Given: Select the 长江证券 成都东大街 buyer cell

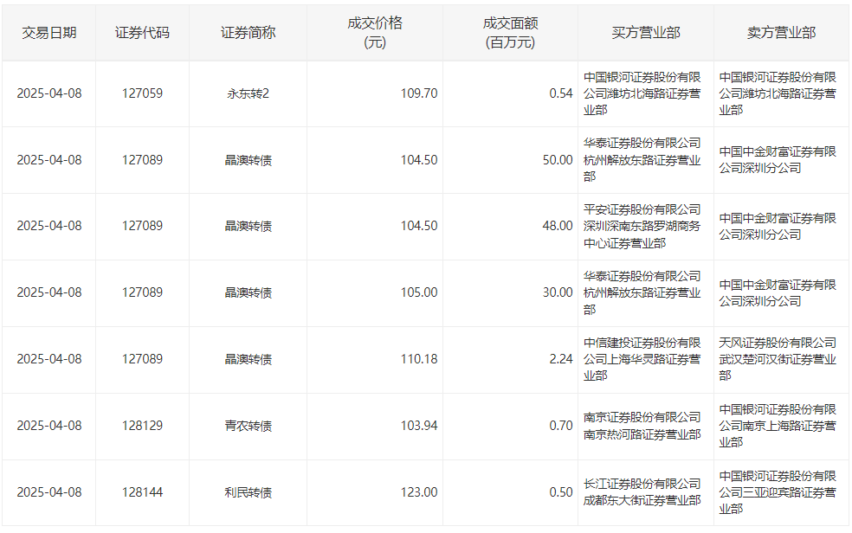Looking at the screenshot, I should coord(642,492).
